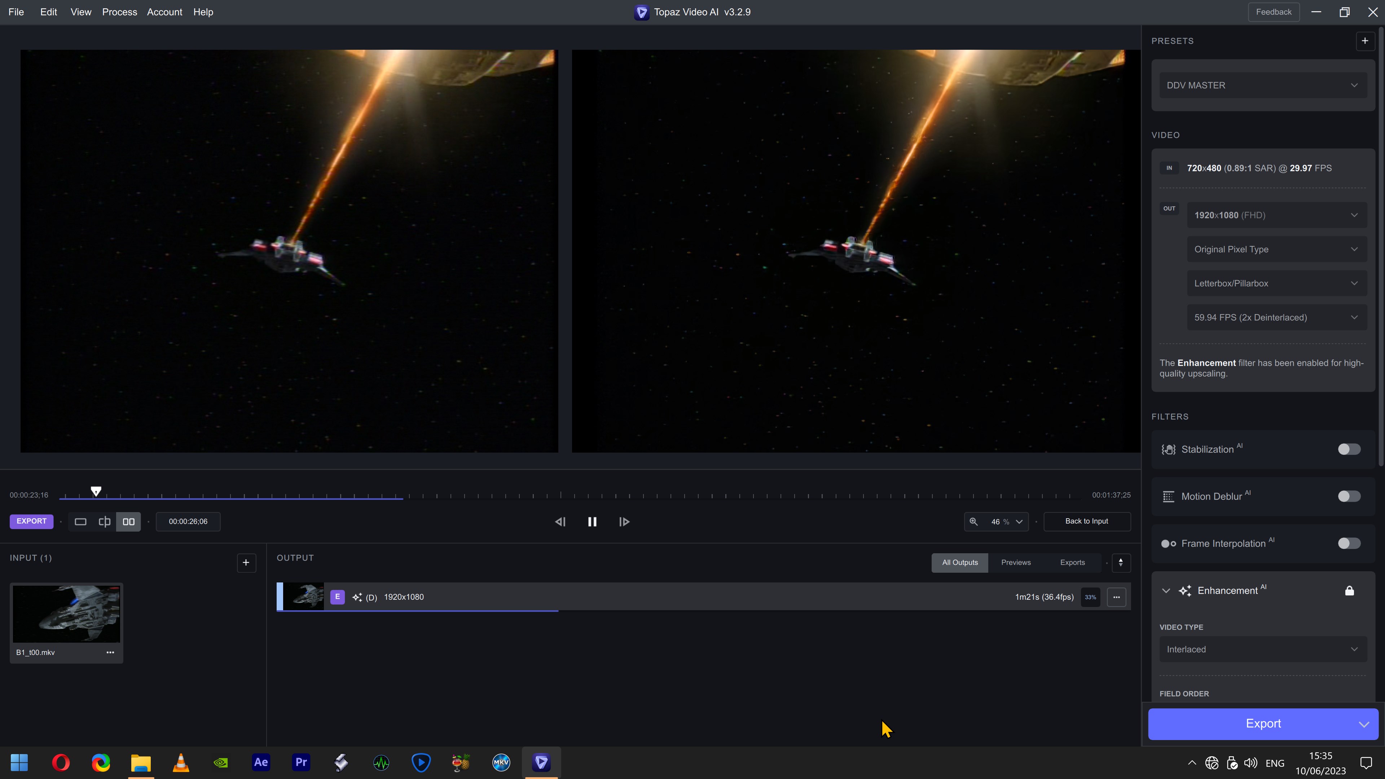Enable the Stabilization filter
The width and height of the screenshot is (1385, 779).
(x=1349, y=449)
